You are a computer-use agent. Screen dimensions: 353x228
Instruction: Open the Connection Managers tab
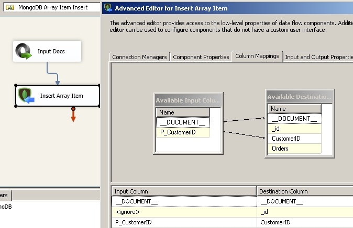[x=139, y=57]
